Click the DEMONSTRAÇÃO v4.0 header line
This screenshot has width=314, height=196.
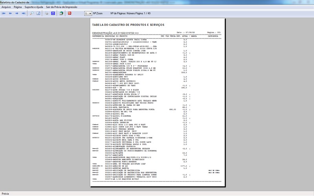pos(115,33)
